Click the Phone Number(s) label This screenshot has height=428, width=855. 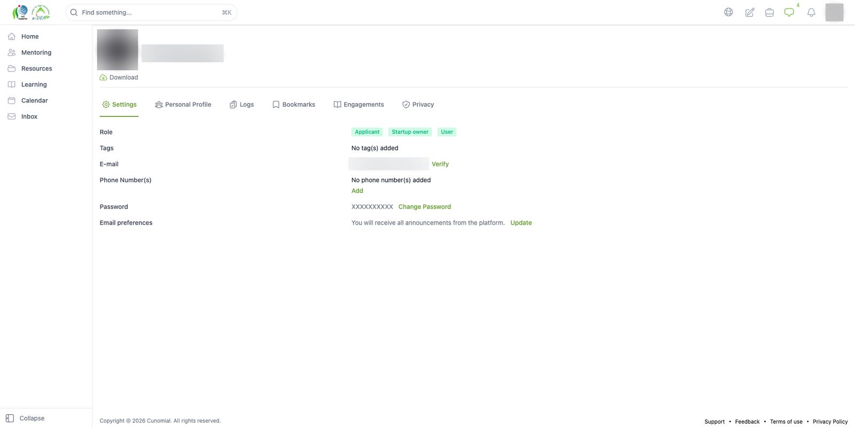[126, 180]
